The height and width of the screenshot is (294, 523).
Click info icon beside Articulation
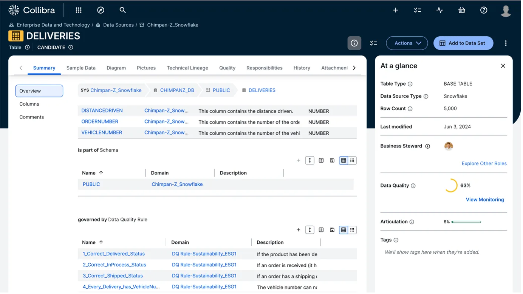pos(412,222)
